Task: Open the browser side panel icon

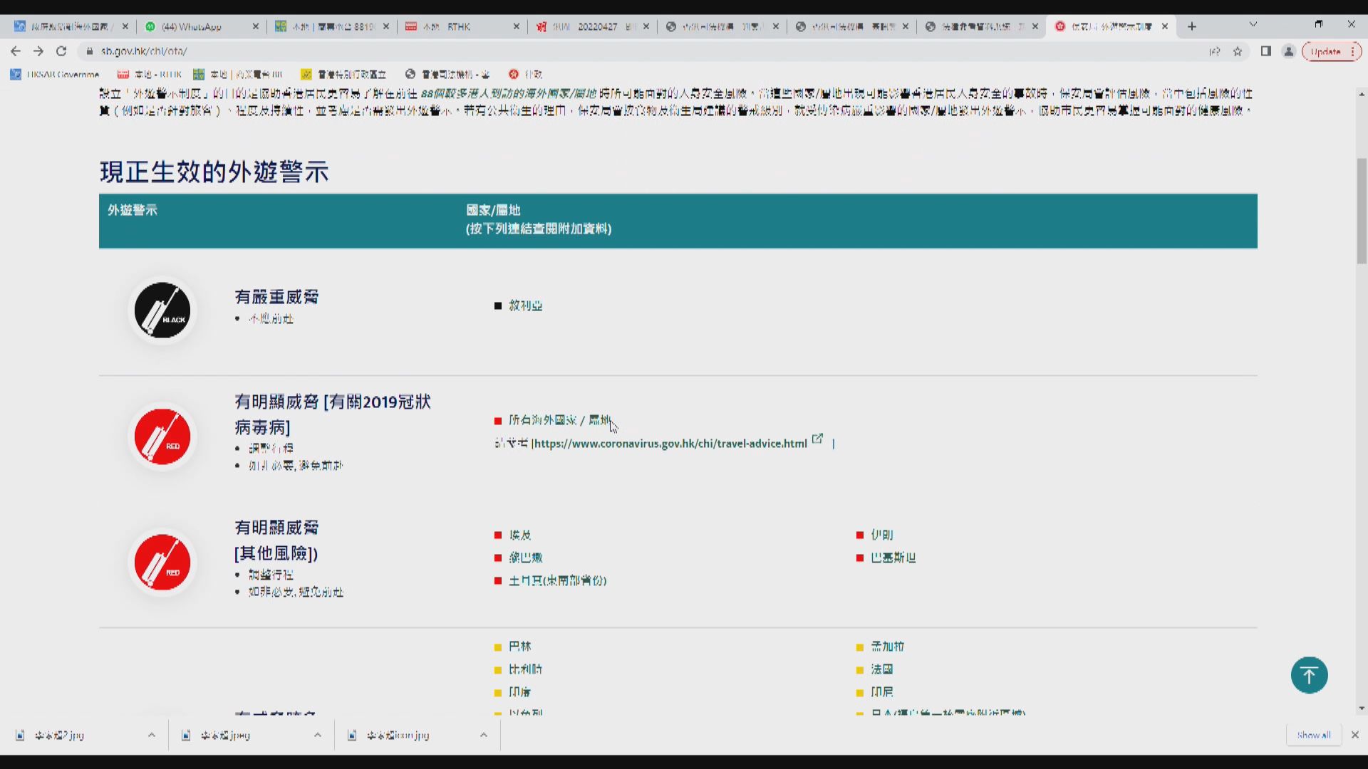Action: (x=1266, y=51)
